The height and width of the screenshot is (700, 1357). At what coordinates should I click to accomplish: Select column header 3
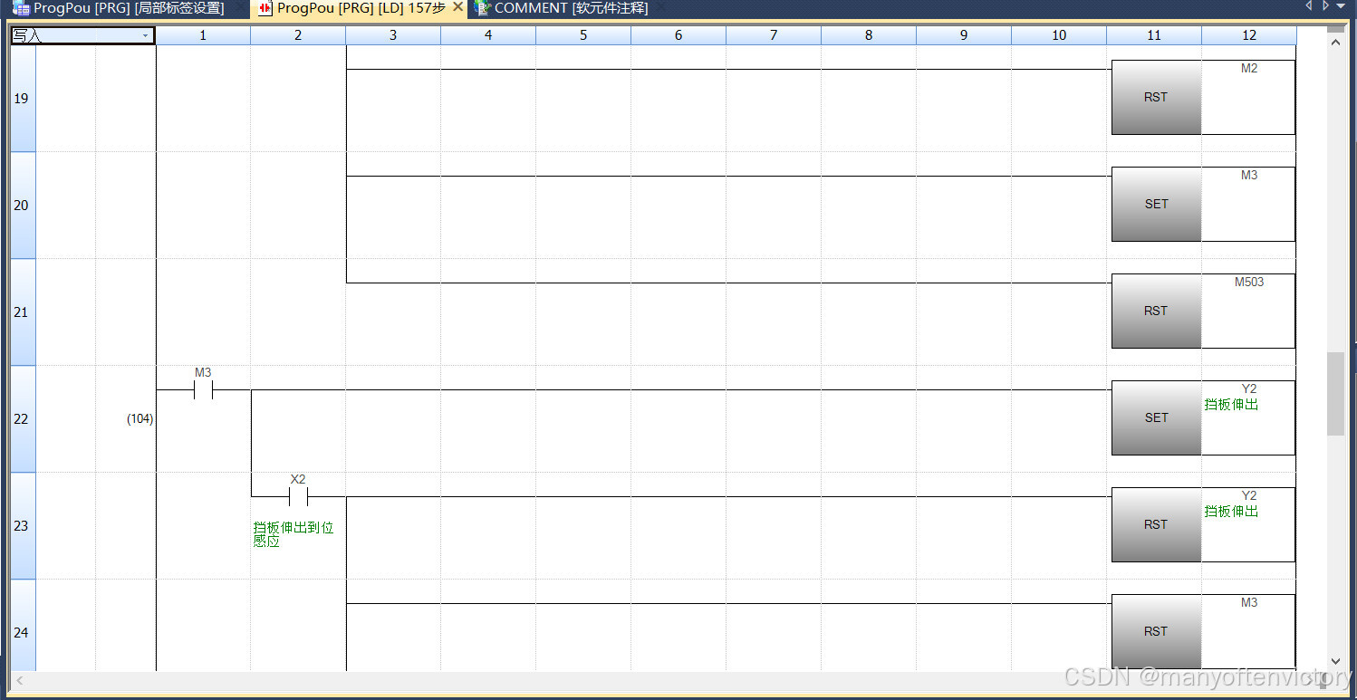[x=393, y=35]
